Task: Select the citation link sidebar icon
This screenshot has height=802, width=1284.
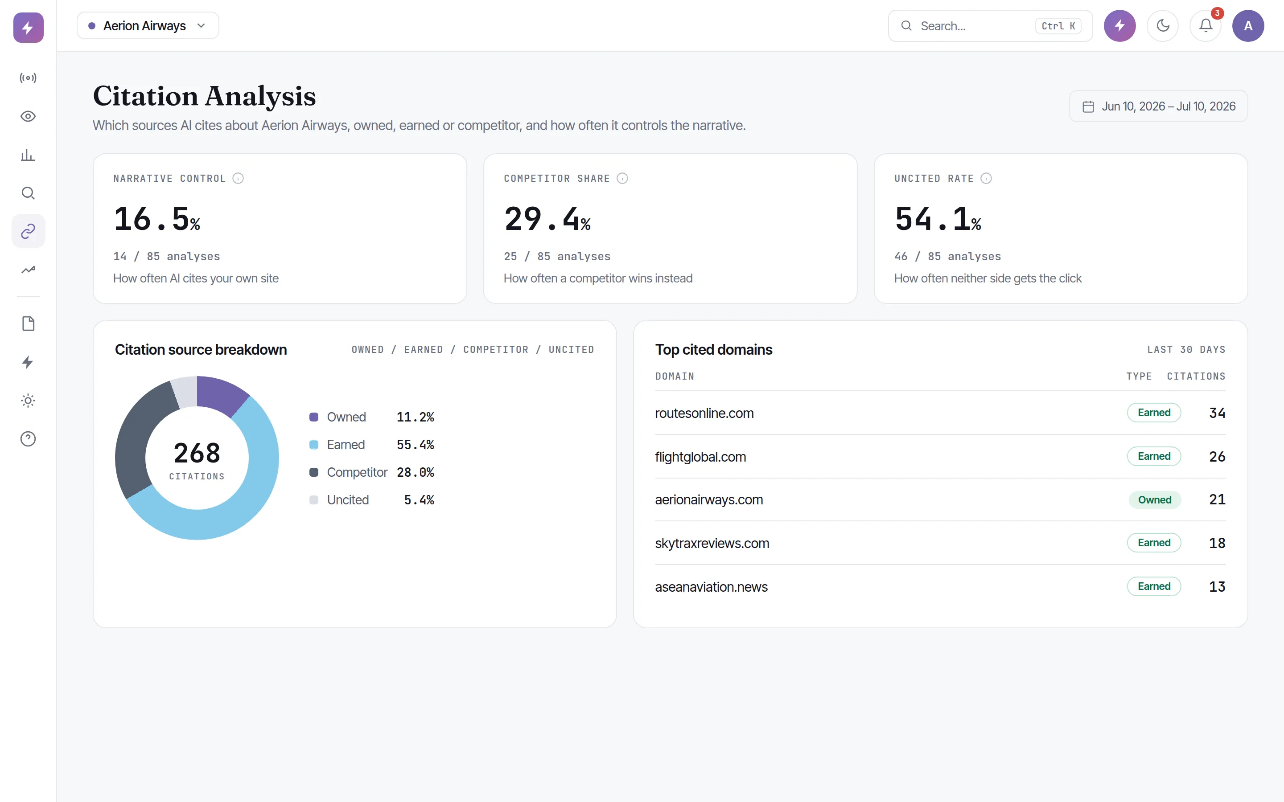Action: click(x=28, y=231)
